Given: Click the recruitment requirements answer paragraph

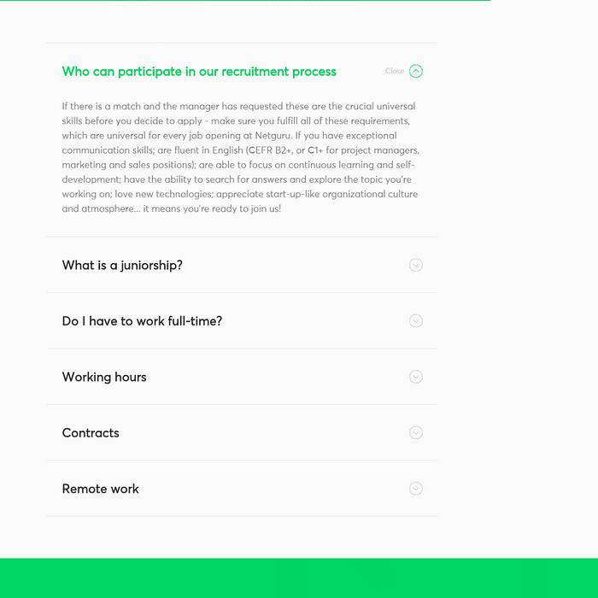Looking at the screenshot, I should (241, 157).
